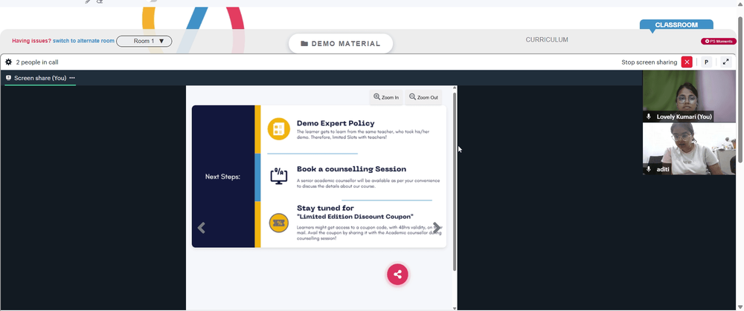The width and height of the screenshot is (744, 311).
Task: Click the pink share floating button
Action: [397, 275]
